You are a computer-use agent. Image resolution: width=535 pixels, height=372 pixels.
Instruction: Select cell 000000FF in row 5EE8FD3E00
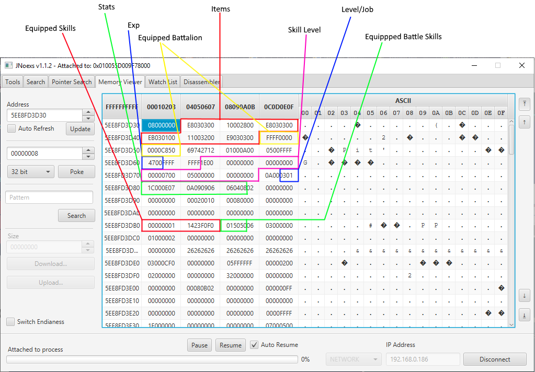point(279,288)
